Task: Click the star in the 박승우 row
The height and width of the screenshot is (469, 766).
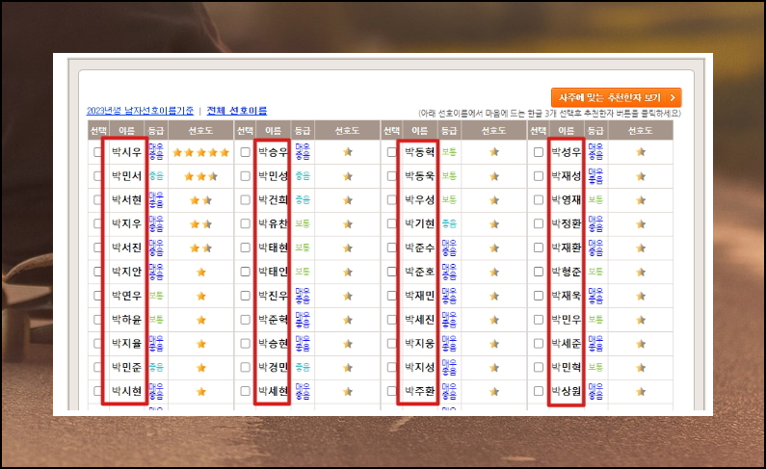Action: coord(348,152)
